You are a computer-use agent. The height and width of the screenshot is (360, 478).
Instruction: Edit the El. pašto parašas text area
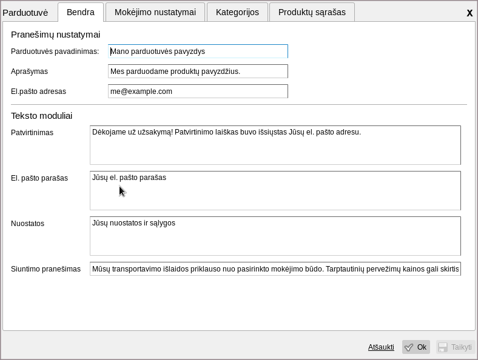275,191
